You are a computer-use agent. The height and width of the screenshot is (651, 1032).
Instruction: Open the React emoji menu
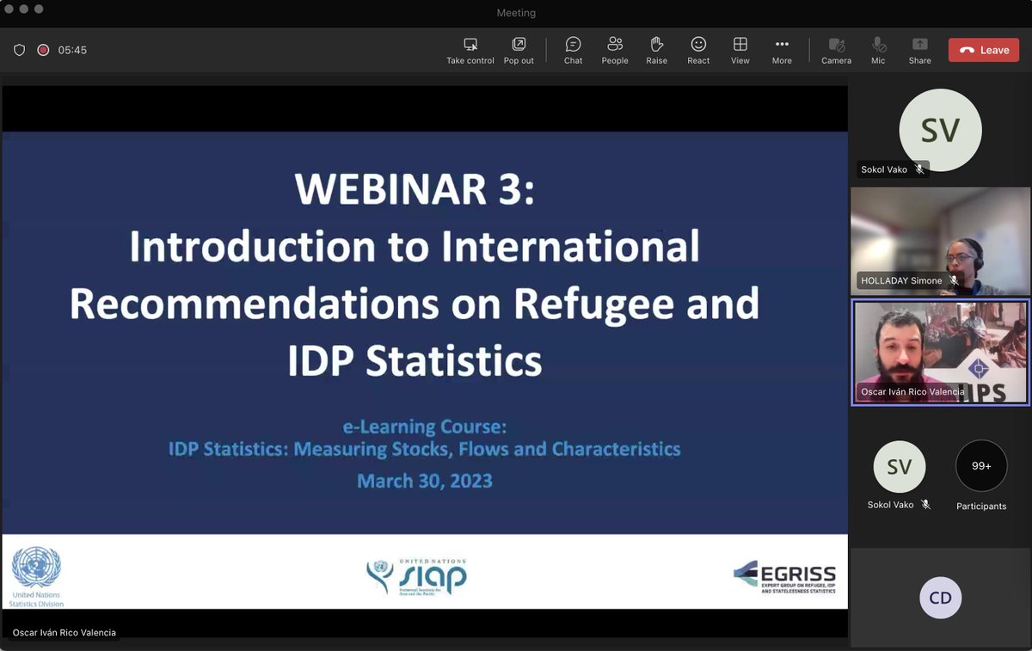(698, 50)
